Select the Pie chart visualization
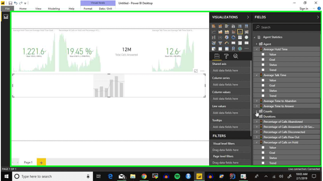The image size is (323, 181). tap(227, 37)
